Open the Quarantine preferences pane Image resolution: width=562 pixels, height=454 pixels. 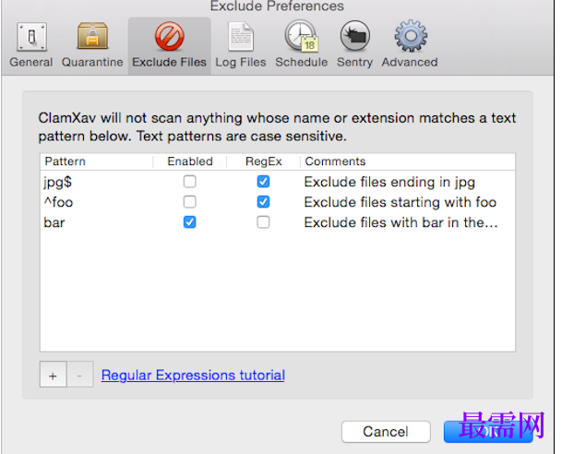(92, 45)
